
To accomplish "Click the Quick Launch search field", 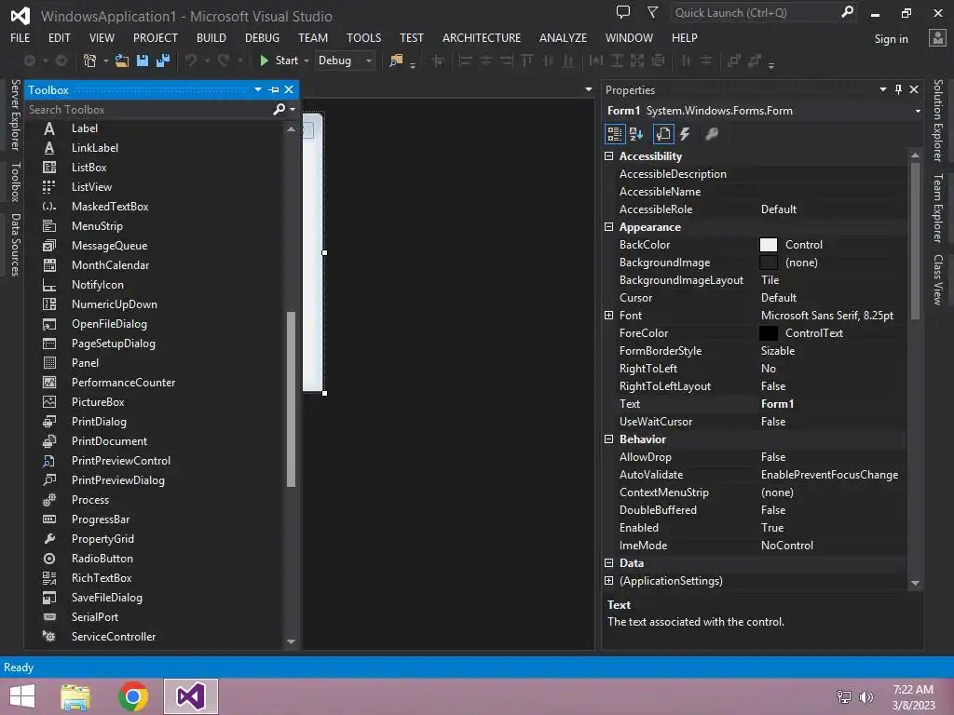I will (755, 12).
